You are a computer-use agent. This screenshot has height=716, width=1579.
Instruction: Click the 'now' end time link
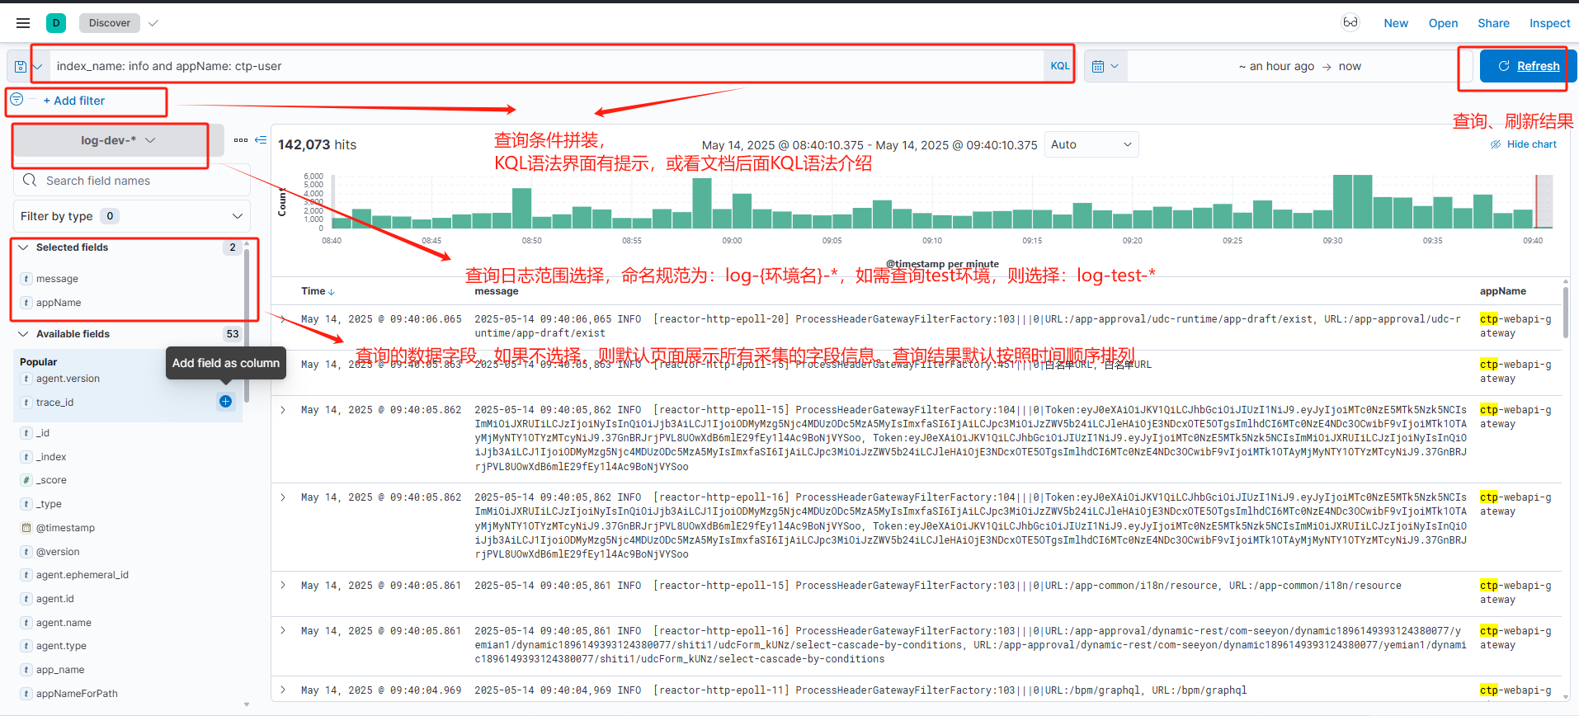[x=1350, y=66]
